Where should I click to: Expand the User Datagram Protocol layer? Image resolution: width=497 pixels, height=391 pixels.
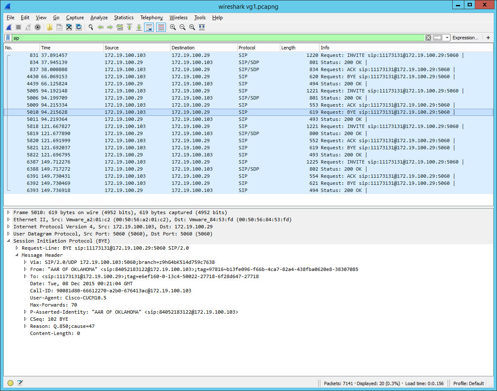[8, 234]
